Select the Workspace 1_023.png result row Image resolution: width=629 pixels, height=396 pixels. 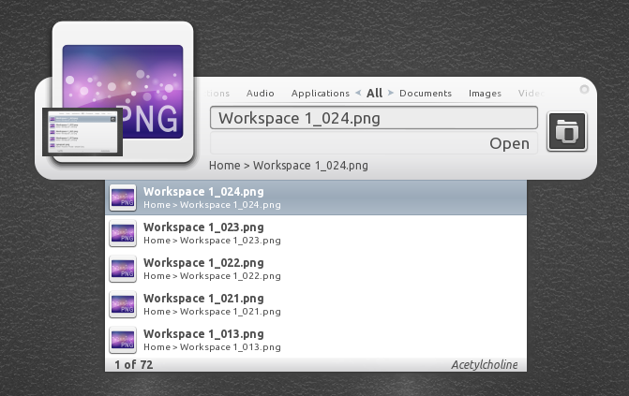(316, 233)
